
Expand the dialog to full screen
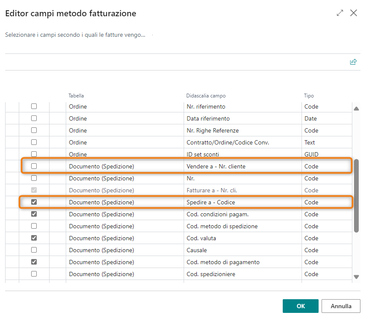click(340, 13)
